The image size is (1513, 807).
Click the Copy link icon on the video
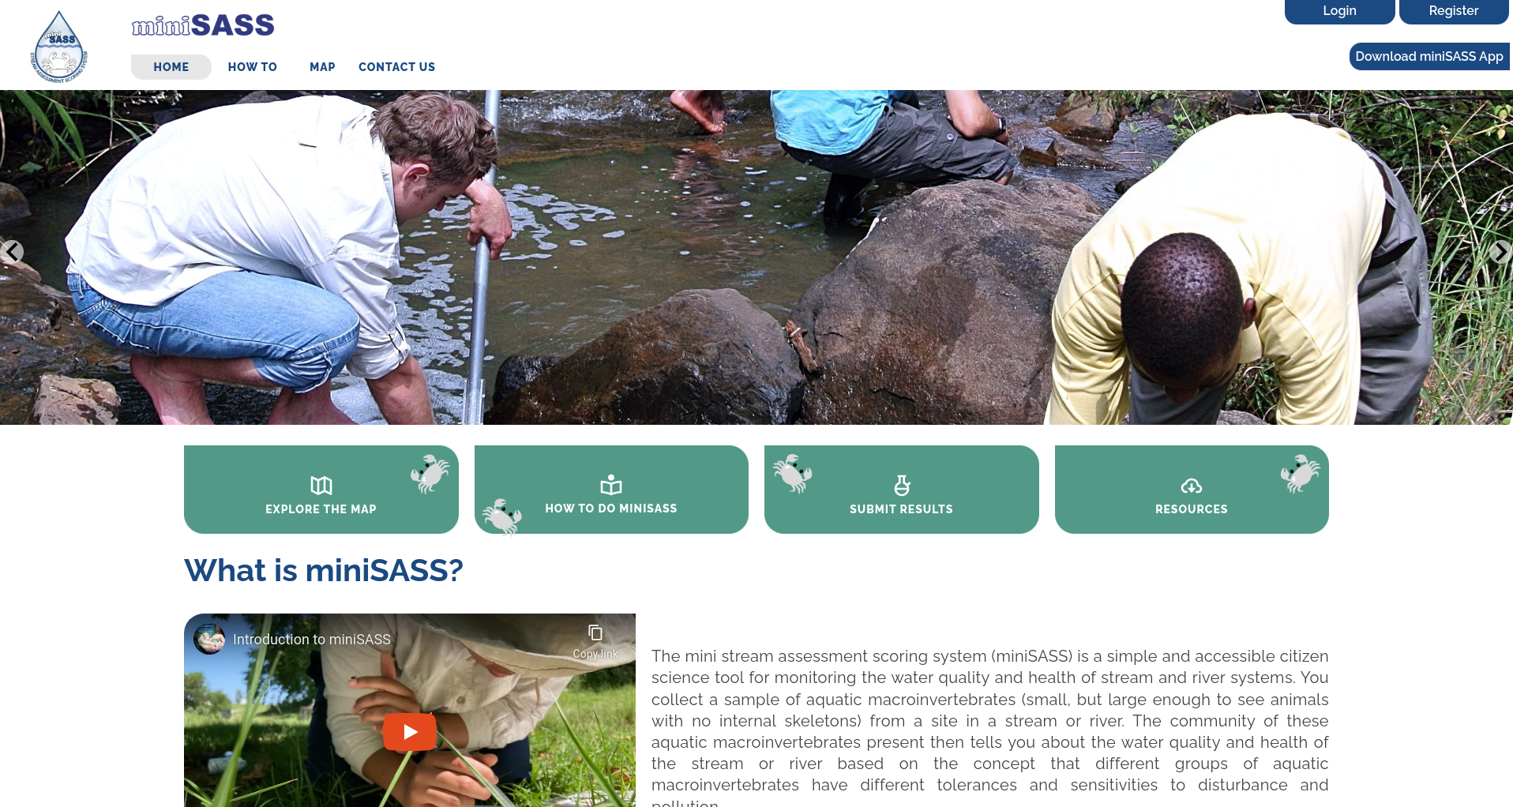point(595,632)
